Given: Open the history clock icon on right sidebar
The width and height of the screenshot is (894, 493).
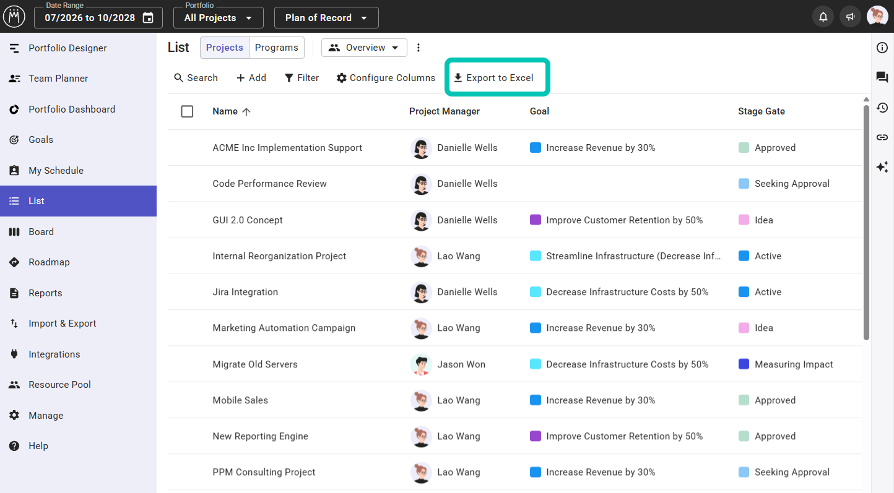Looking at the screenshot, I should point(882,108).
